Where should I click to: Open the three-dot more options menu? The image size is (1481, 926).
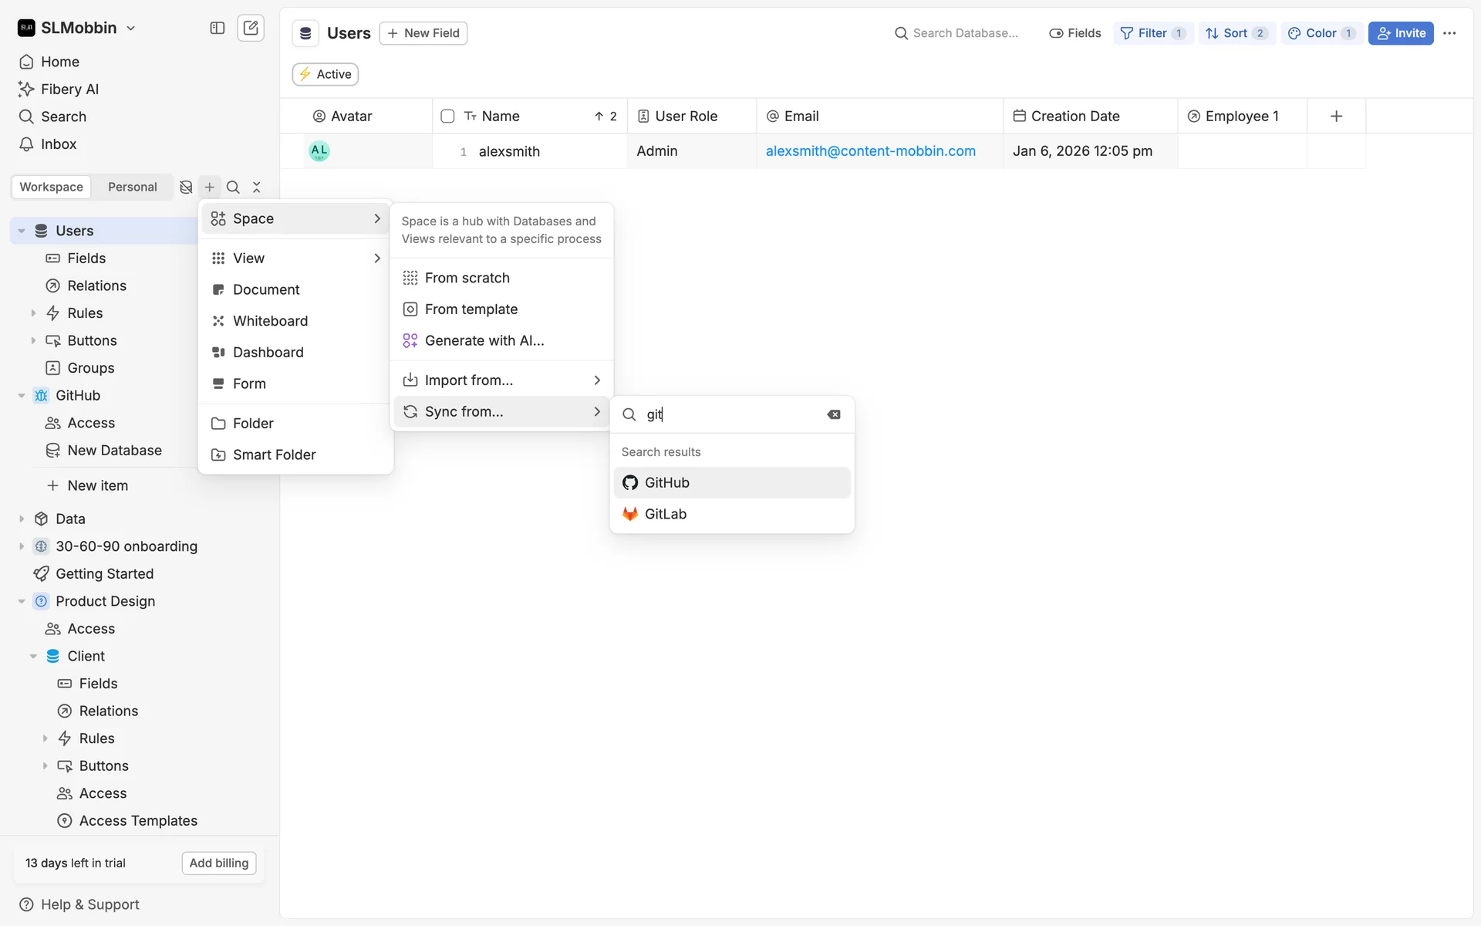pyautogui.click(x=1449, y=33)
